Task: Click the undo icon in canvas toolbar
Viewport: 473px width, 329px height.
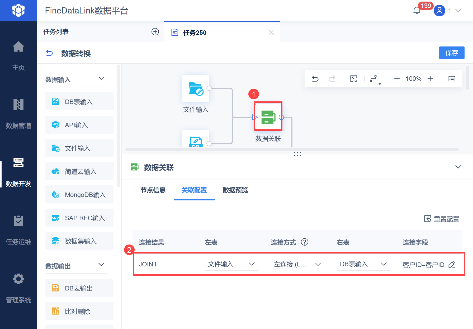Action: click(315, 79)
